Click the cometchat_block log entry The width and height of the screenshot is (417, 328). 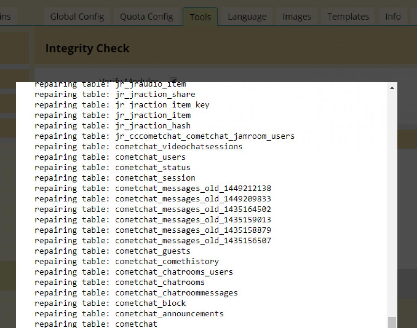[x=110, y=303]
